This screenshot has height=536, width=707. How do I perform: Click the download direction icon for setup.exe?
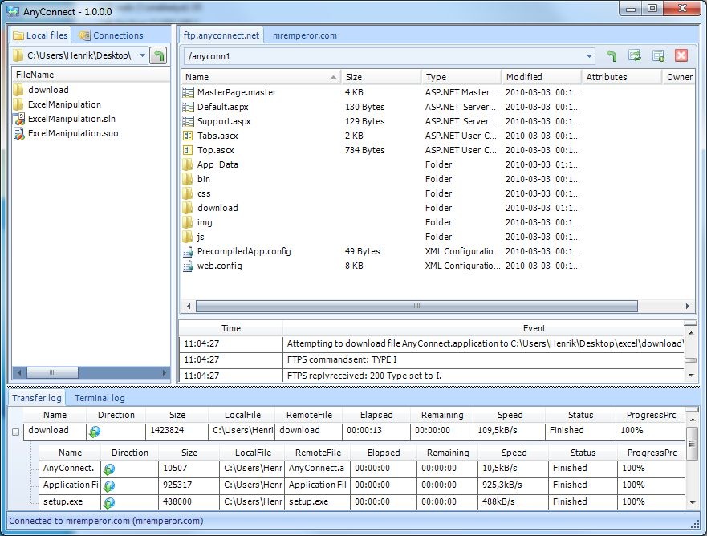point(109,502)
